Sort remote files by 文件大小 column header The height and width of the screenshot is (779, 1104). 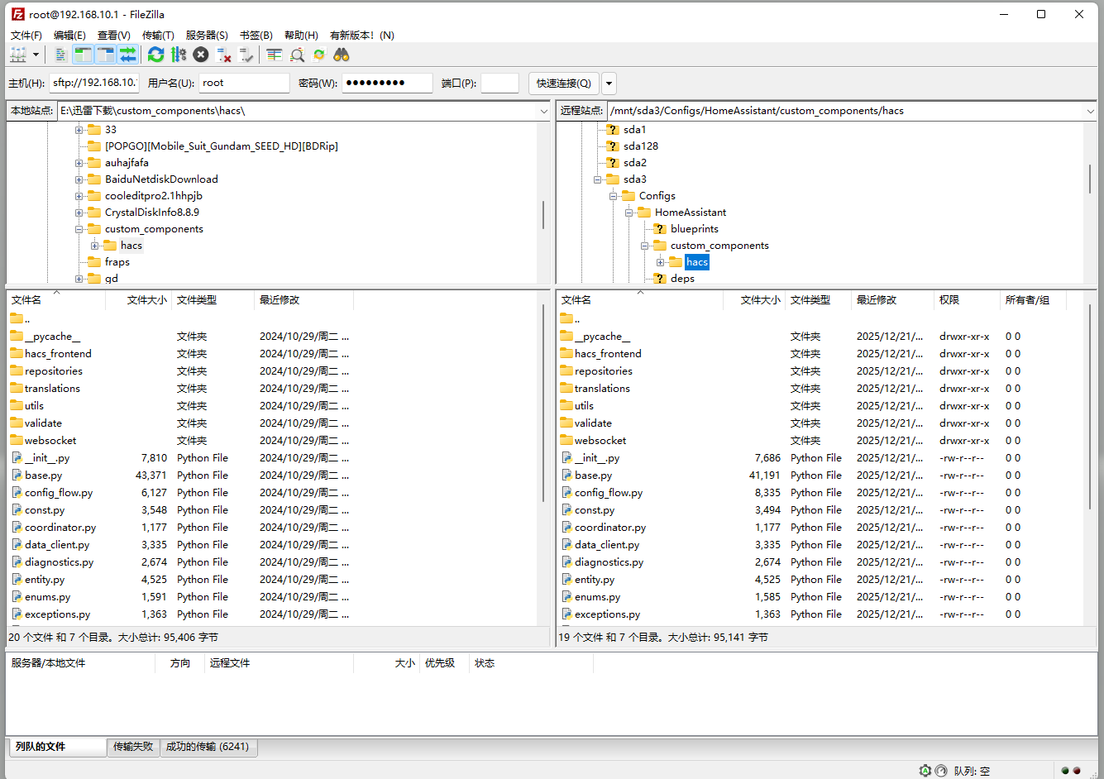759,300
